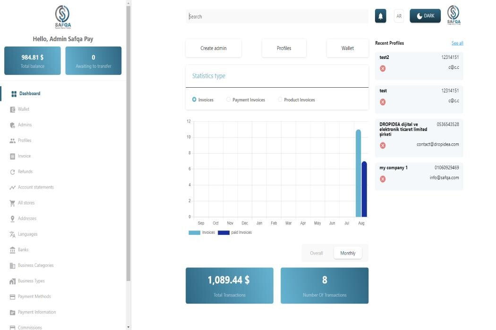
Task: Switch to the Overall tab
Action: (316, 253)
